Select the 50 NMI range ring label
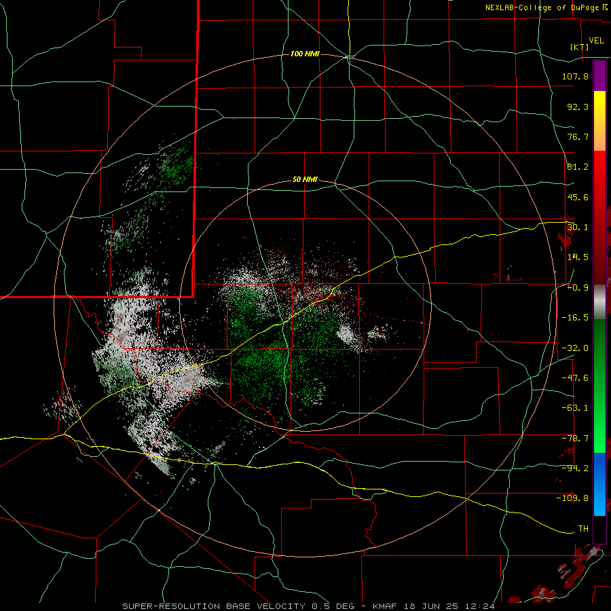611x611 pixels. pyautogui.click(x=305, y=180)
